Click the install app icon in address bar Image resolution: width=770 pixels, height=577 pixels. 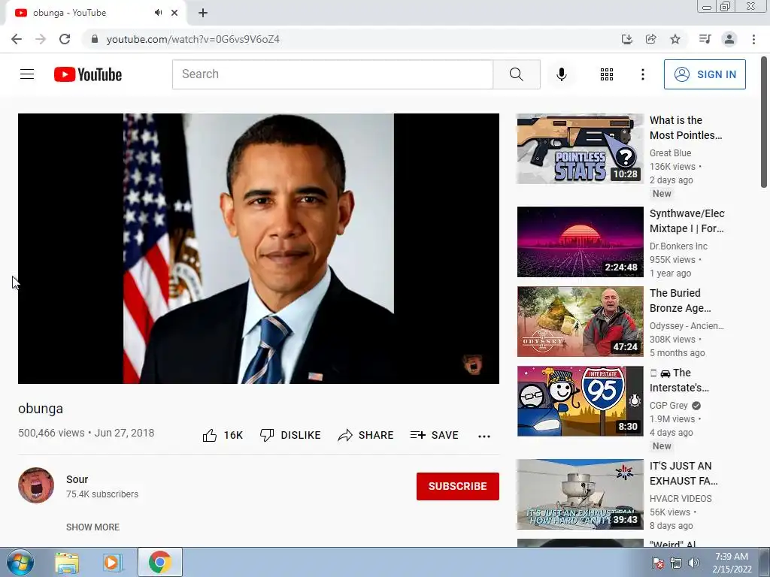click(626, 39)
